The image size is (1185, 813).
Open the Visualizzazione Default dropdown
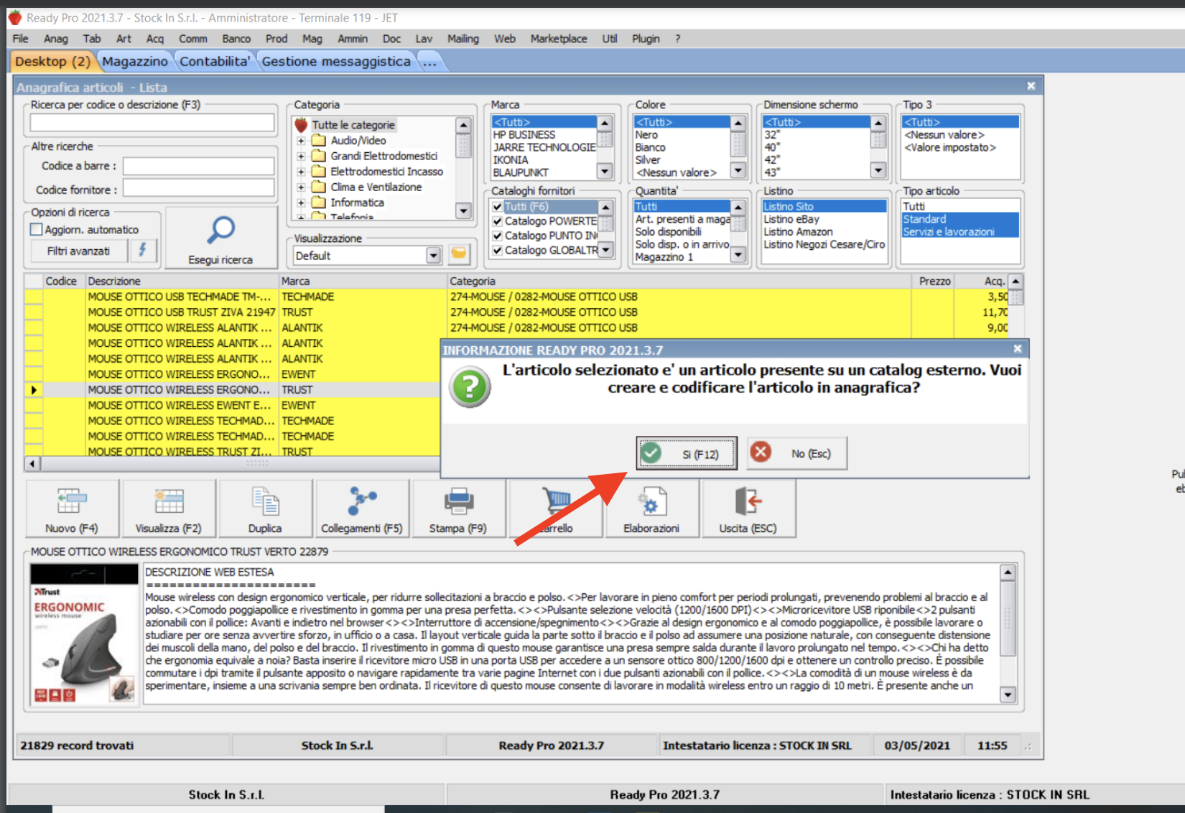(x=433, y=255)
